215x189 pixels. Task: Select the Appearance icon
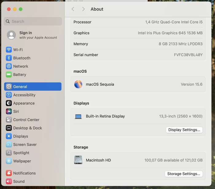[x=9, y=103]
